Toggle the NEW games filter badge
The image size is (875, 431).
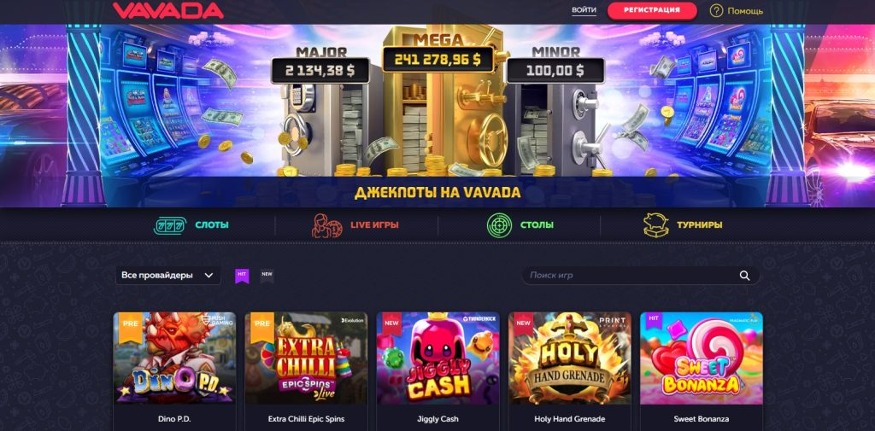click(267, 276)
